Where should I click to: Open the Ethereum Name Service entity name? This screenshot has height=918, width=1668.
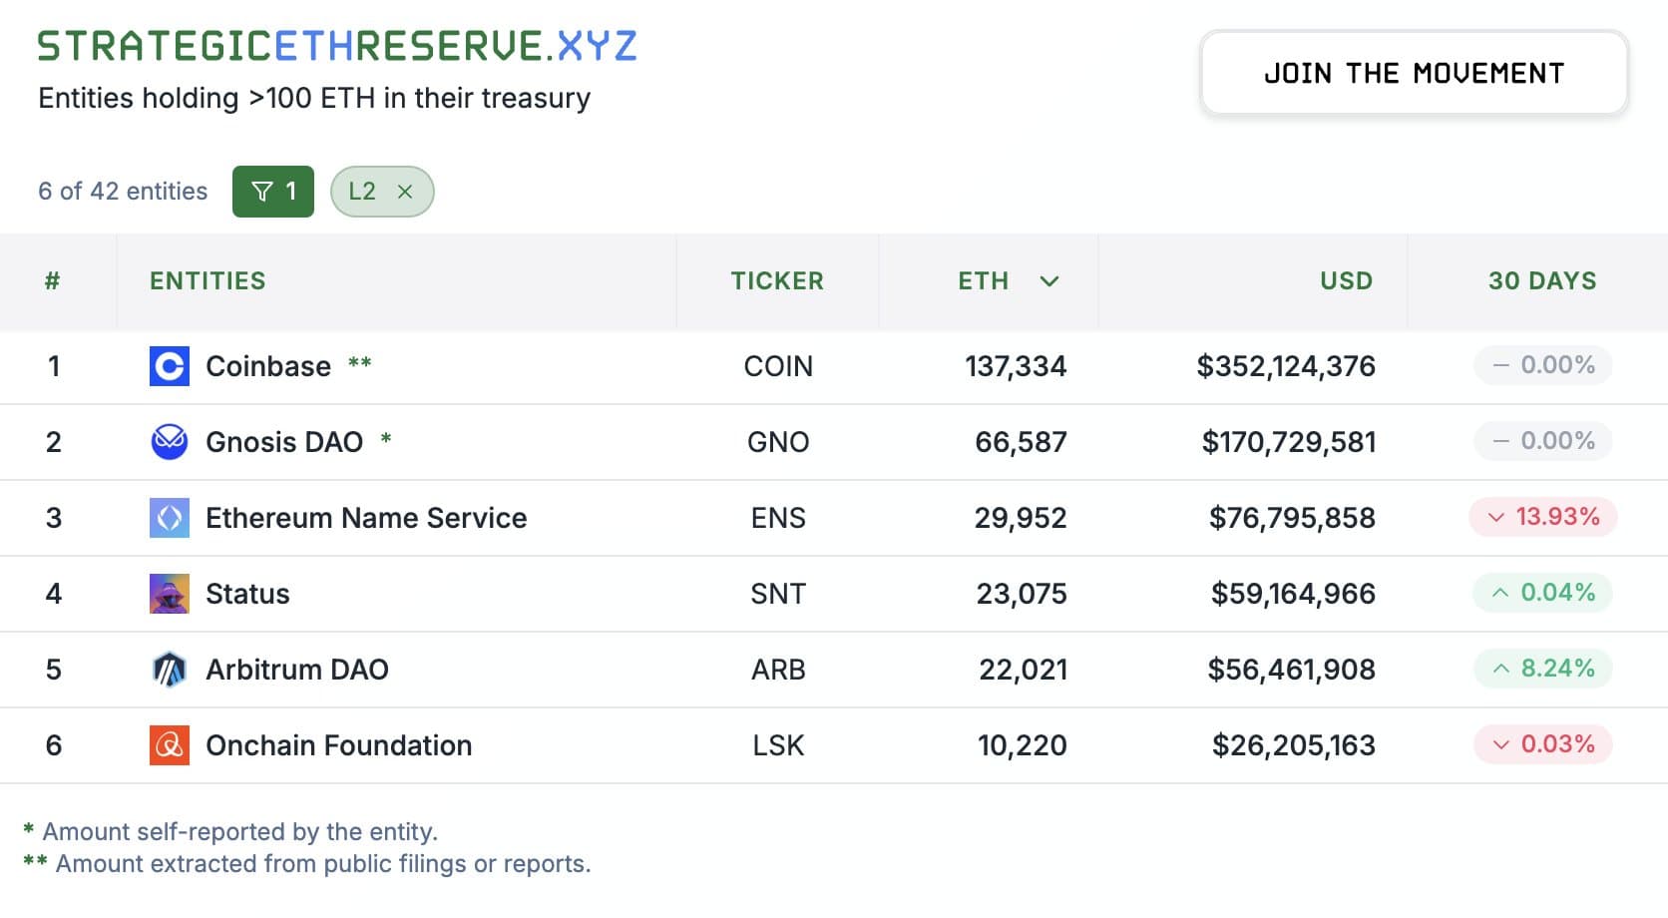366,518
